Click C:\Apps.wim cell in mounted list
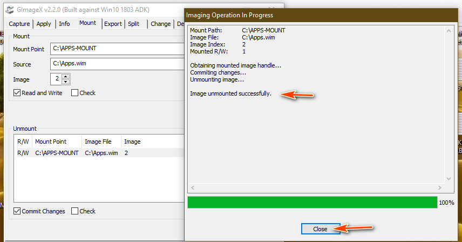The image size is (462, 242). click(101, 153)
